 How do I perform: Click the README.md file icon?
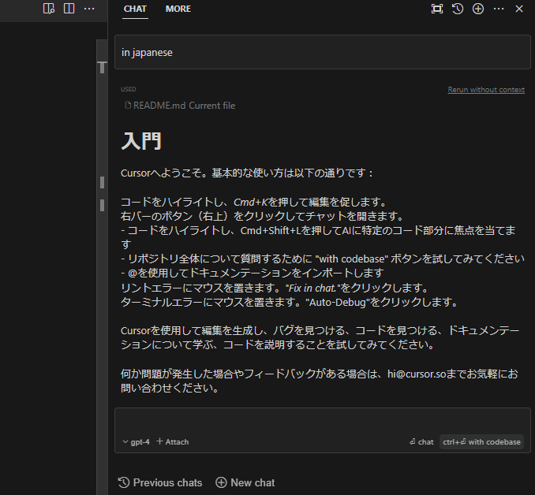[128, 105]
